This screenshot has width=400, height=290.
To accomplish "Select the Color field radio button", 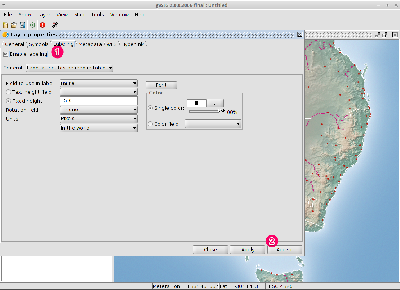I will (x=150, y=124).
